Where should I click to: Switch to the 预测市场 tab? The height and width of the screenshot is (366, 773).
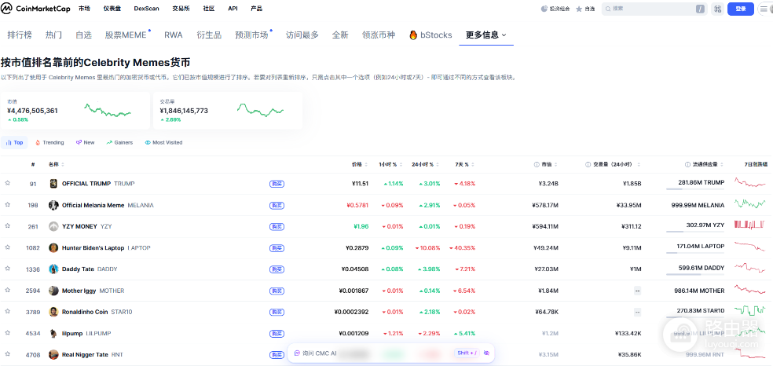[x=252, y=35]
